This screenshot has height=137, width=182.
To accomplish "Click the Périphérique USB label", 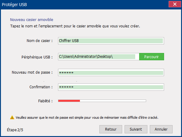I will pyautogui.click(x=37, y=57).
